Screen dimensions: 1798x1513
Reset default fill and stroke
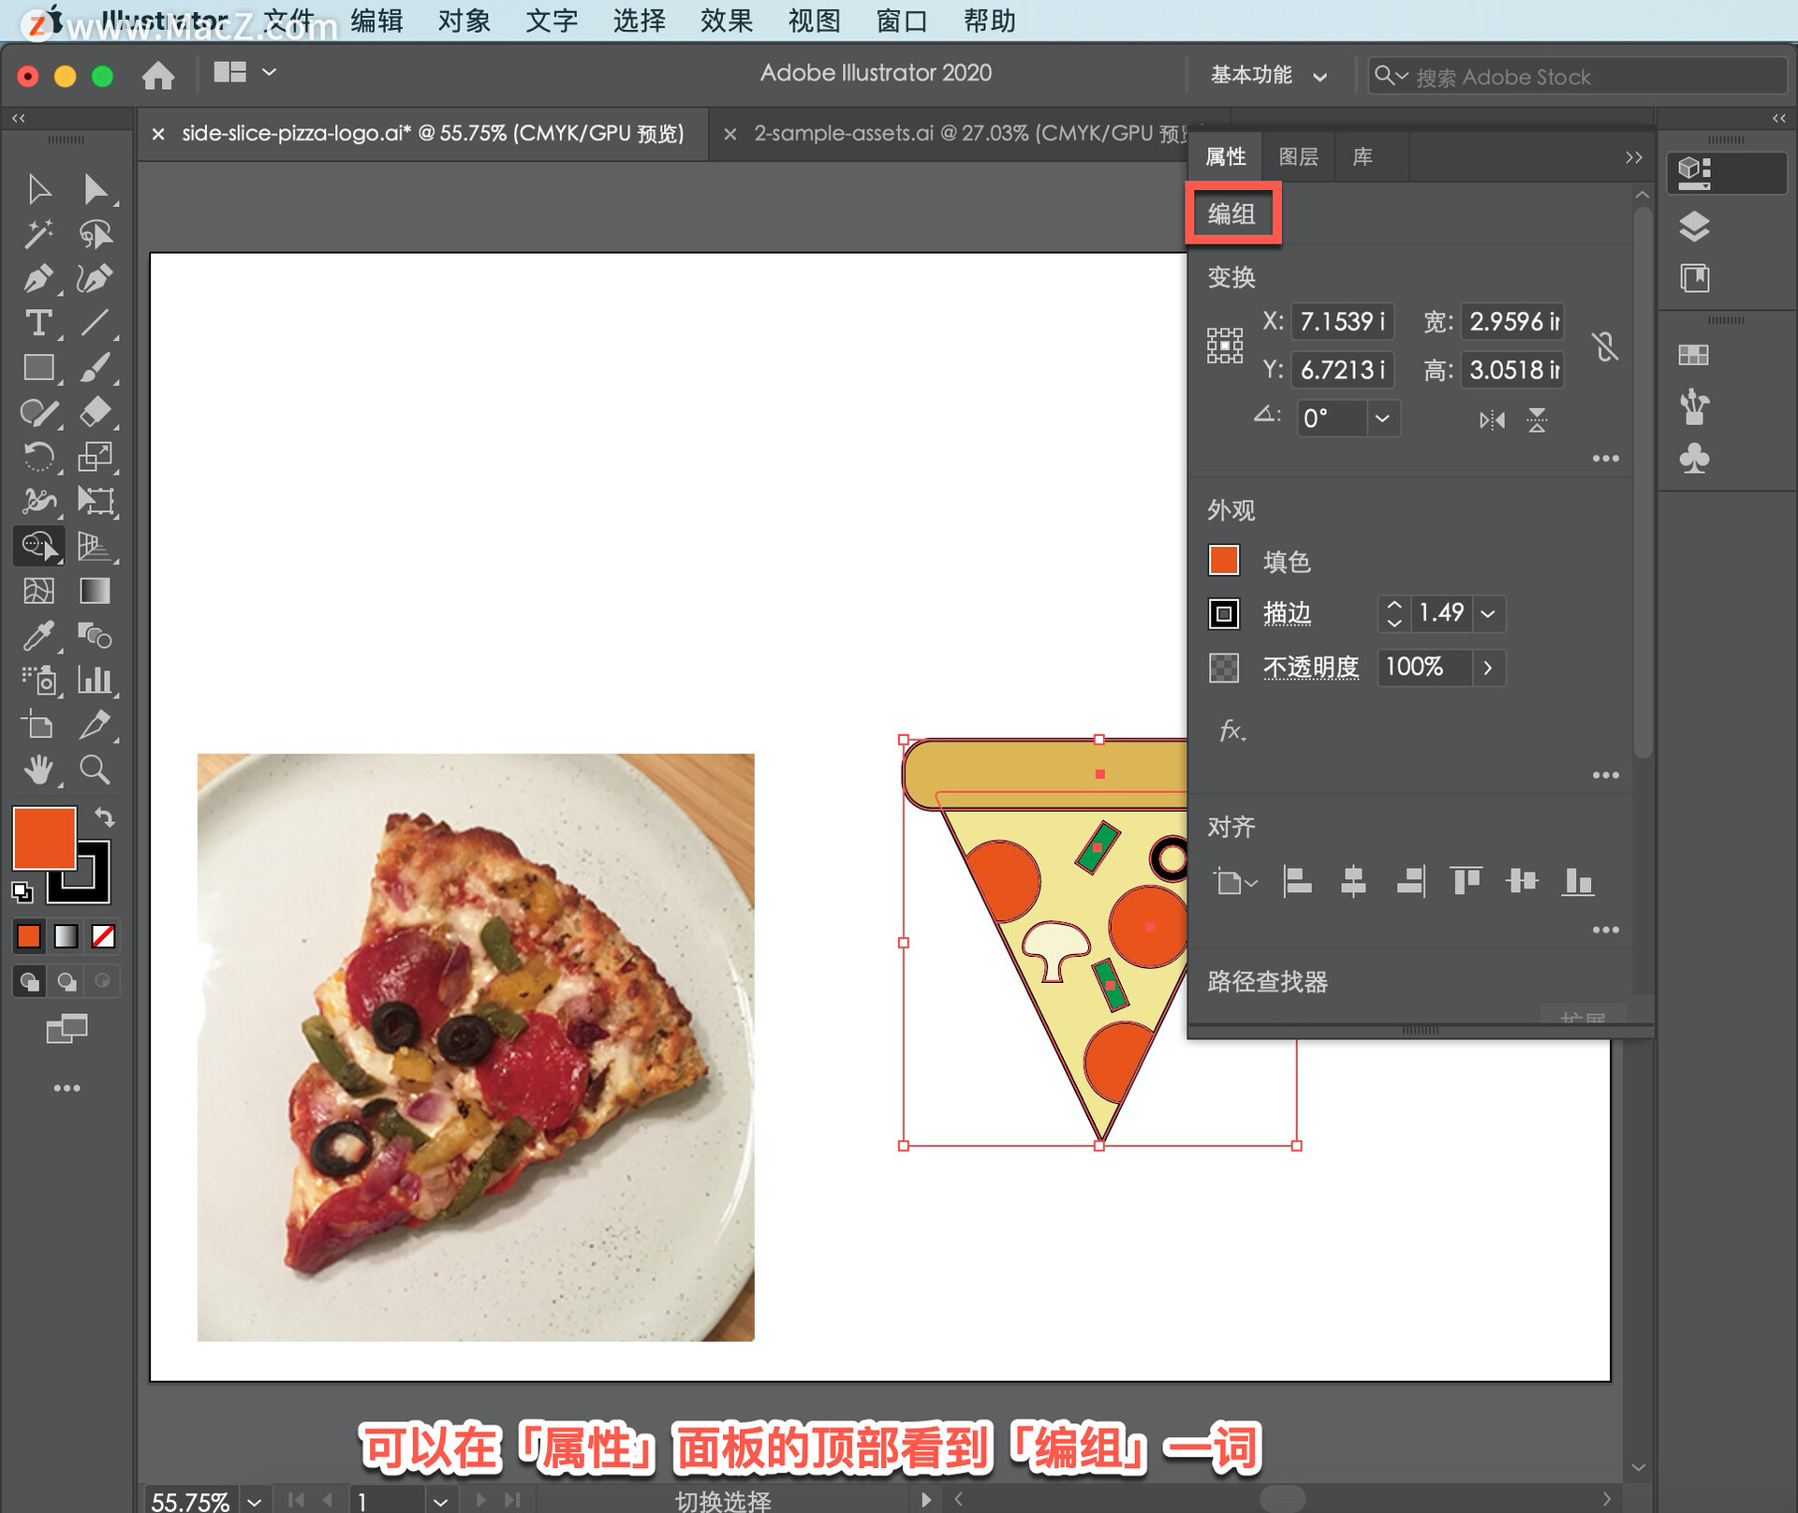pyautogui.click(x=22, y=892)
